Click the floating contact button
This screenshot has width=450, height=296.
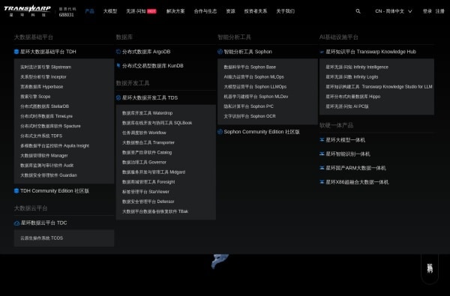point(430,268)
